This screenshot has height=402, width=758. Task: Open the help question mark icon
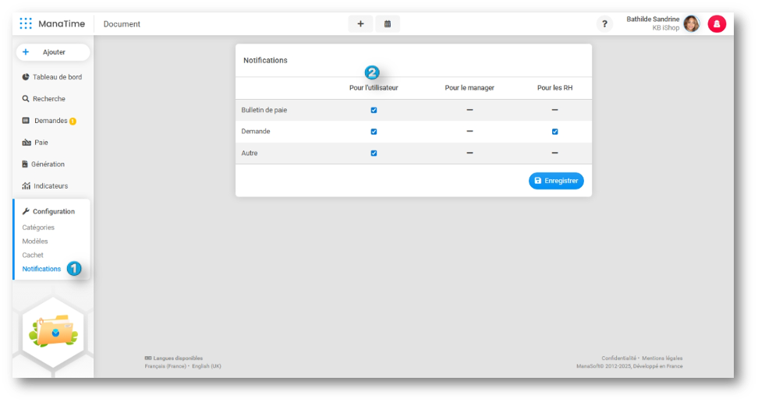pos(604,23)
